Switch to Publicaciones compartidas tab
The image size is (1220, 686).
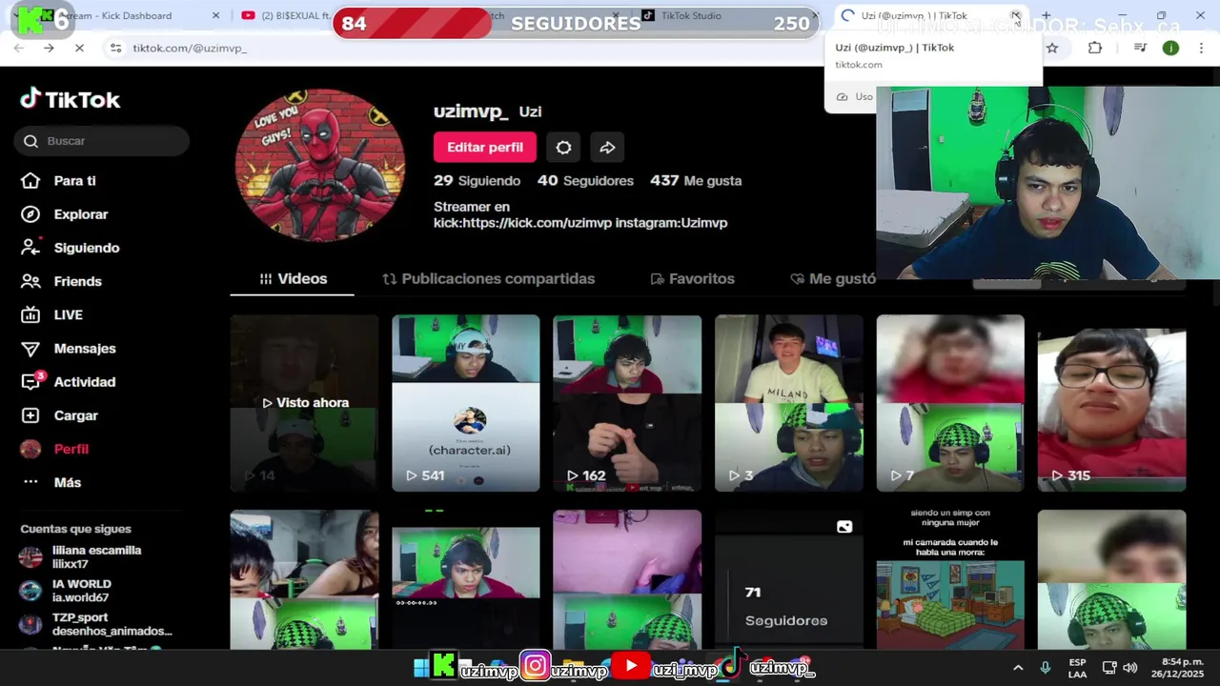[x=488, y=278]
